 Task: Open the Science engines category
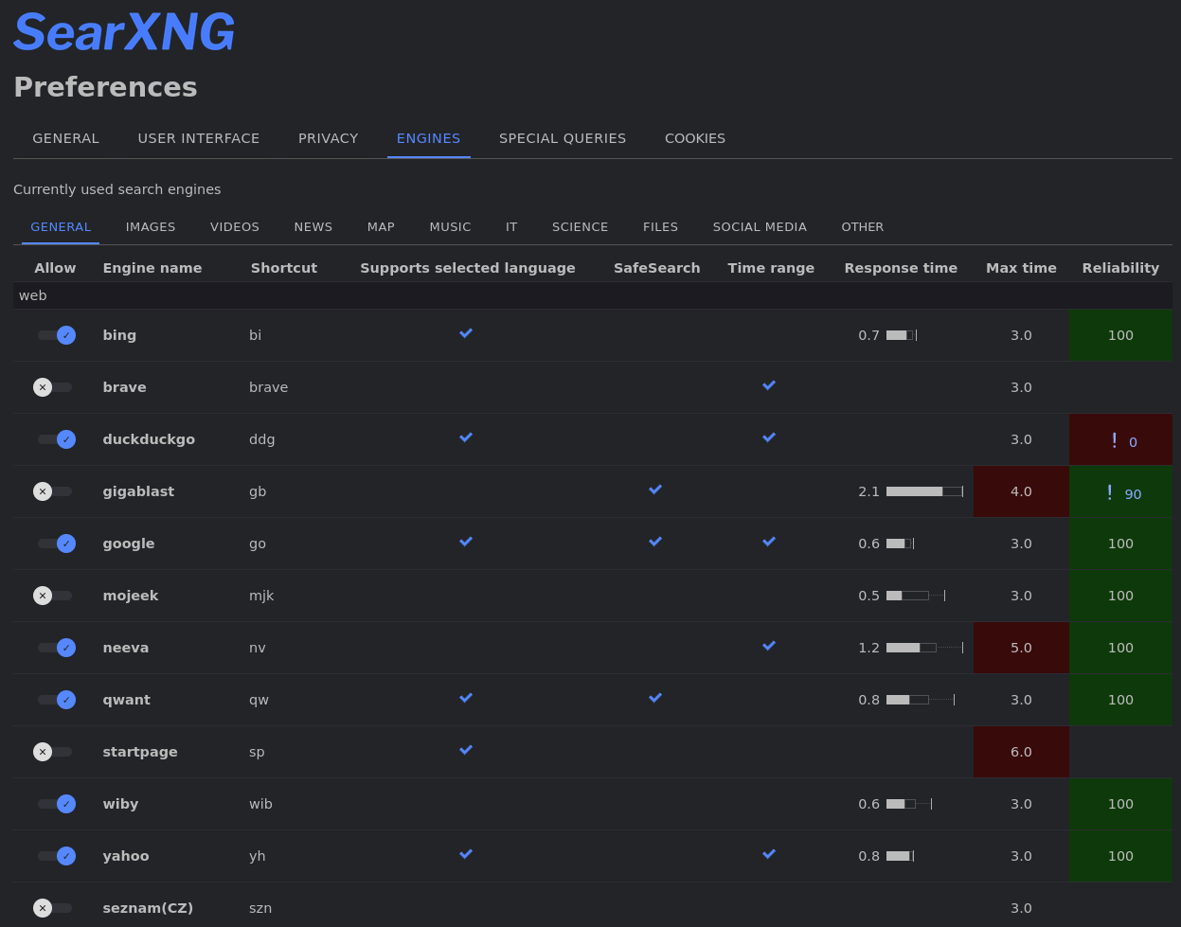[580, 227]
